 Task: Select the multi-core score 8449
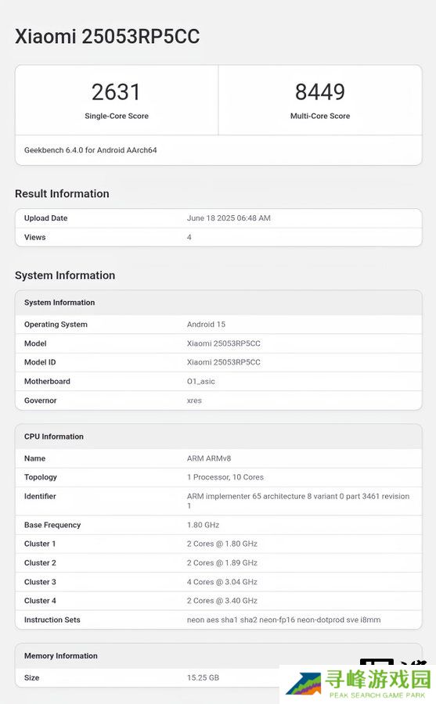[x=319, y=92]
